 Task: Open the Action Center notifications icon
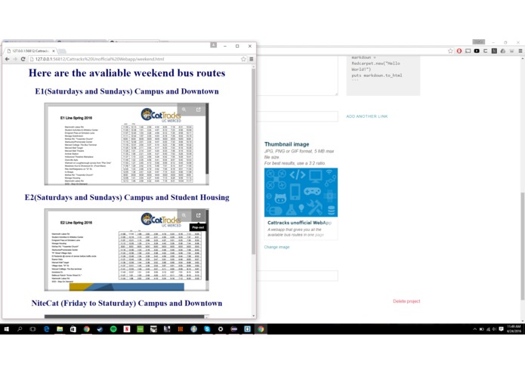(501, 329)
